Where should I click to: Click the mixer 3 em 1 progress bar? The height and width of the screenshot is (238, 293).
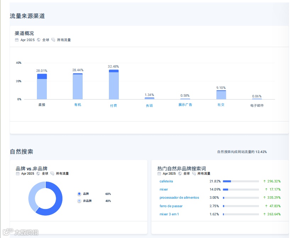click(241, 214)
